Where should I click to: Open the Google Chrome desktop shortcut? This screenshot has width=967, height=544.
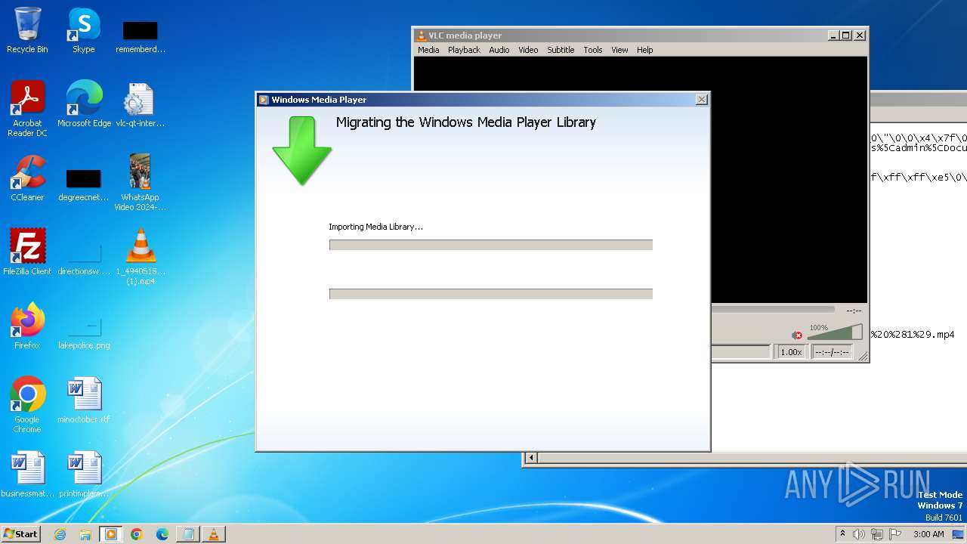[27, 405]
